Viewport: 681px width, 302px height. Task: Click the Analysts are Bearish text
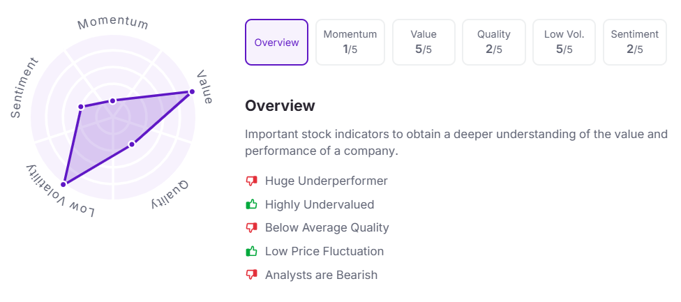pyautogui.click(x=321, y=275)
